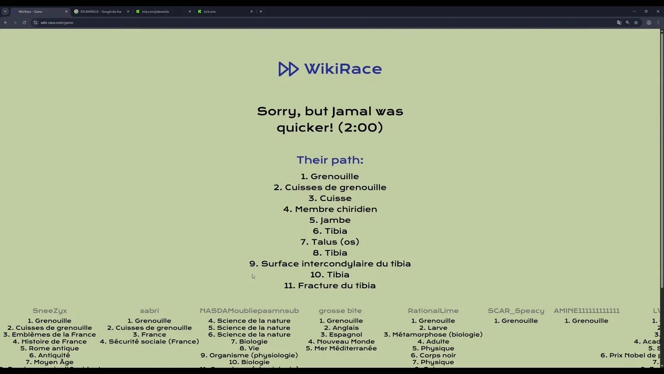Switch to the WikiRace - Game tab
The height and width of the screenshot is (374, 664).
pos(39,11)
